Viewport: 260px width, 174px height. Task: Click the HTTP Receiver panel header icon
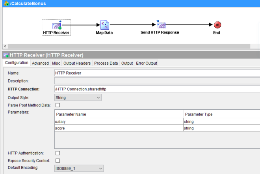point(6,55)
